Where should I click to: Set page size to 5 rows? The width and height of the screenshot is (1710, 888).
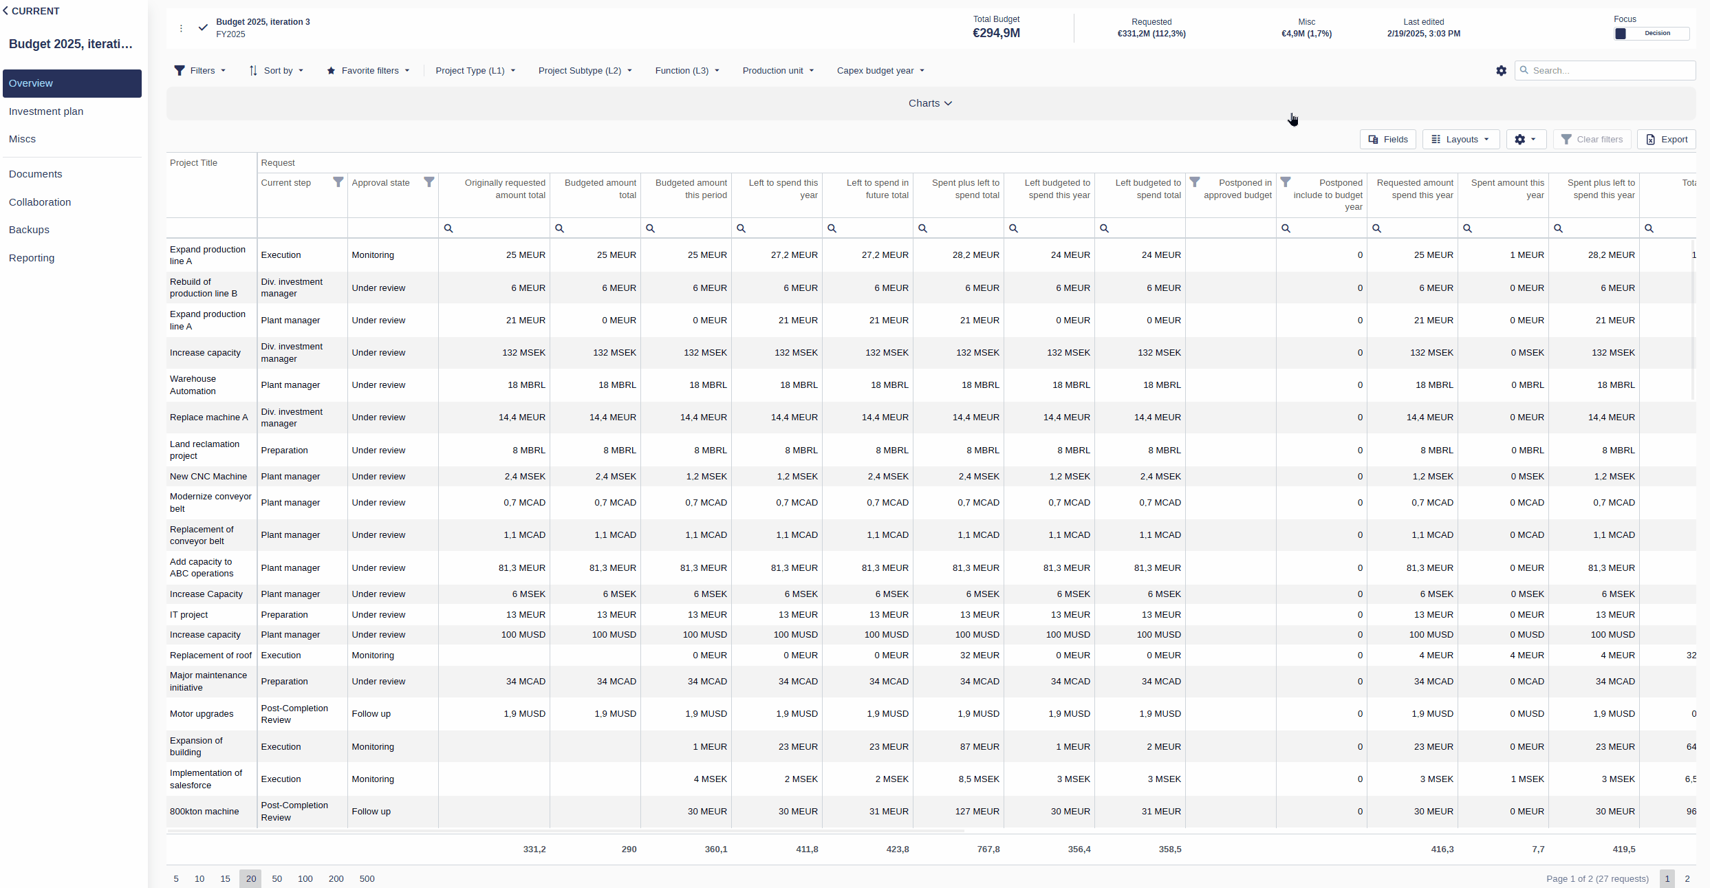tap(176, 878)
